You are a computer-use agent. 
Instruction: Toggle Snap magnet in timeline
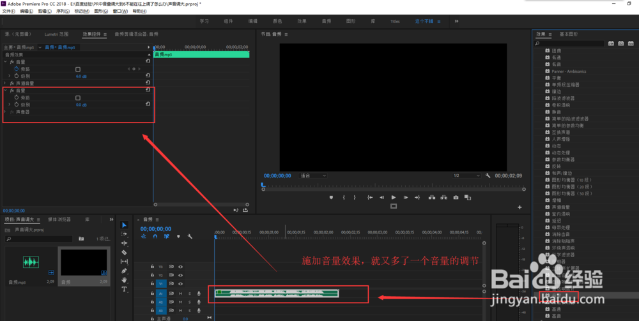(x=155, y=236)
